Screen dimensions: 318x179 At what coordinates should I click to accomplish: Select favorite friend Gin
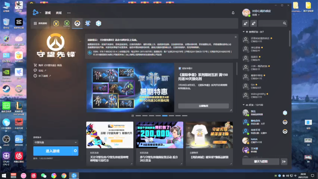click(265, 86)
